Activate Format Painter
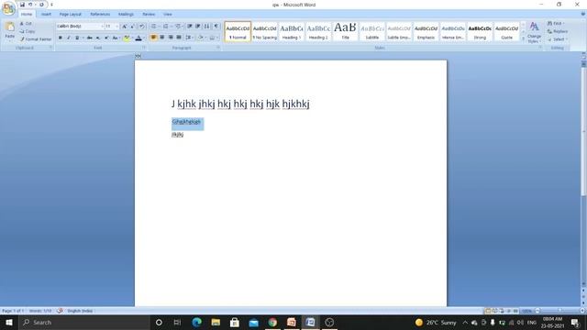 click(x=36, y=38)
